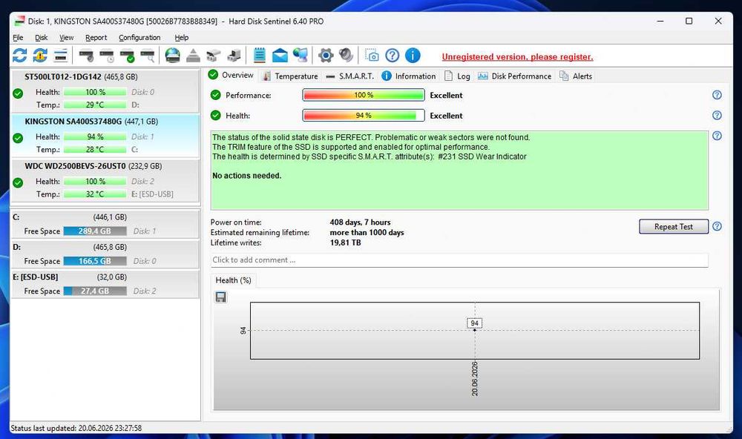742x439 pixels.
Task: Open the File menu
Action: [x=18, y=37]
